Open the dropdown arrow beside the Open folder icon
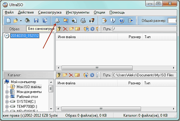The width and height of the screenshot is (180, 121). pos(21,21)
